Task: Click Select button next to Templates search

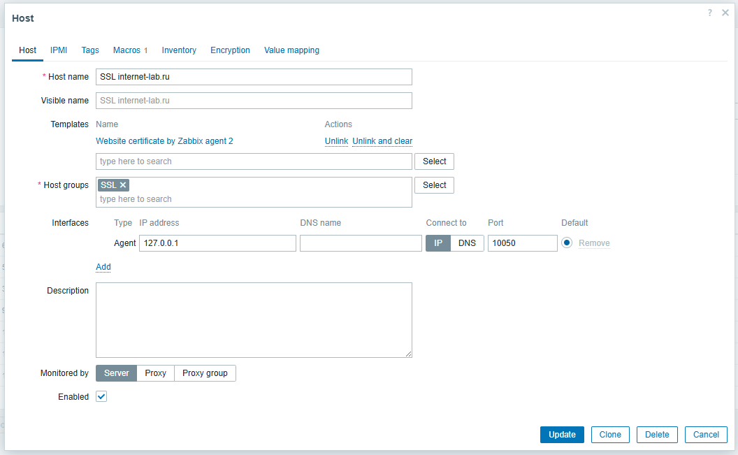Action: coord(434,161)
